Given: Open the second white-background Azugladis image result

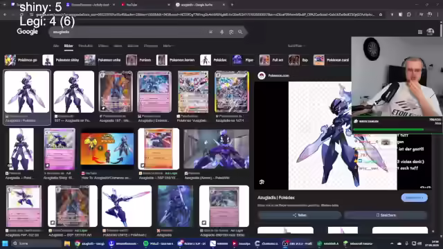Looking at the screenshot, I should 74,92.
